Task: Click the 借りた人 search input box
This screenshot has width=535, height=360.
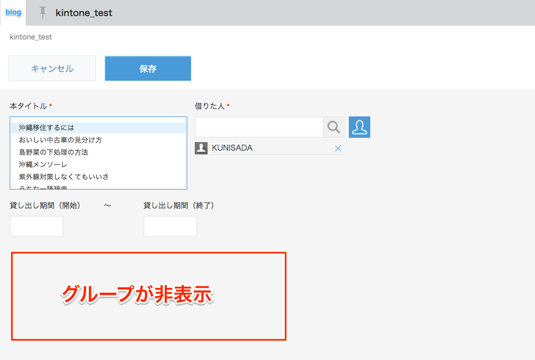Action: [259, 127]
